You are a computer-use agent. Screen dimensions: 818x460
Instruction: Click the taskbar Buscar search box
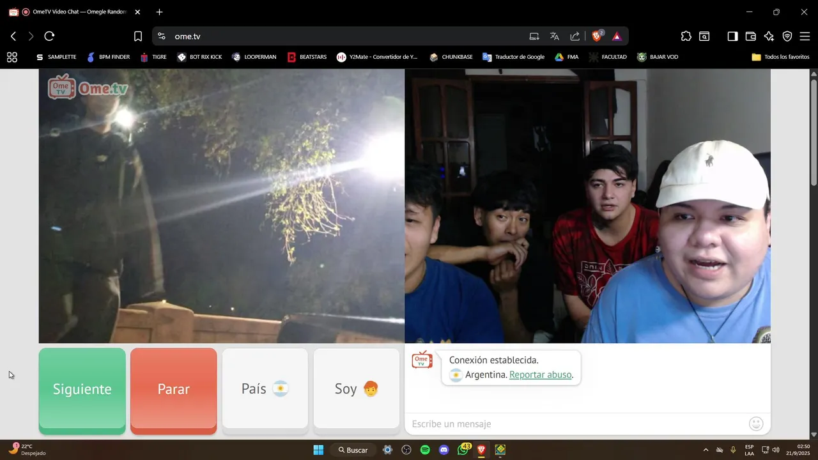coord(353,450)
